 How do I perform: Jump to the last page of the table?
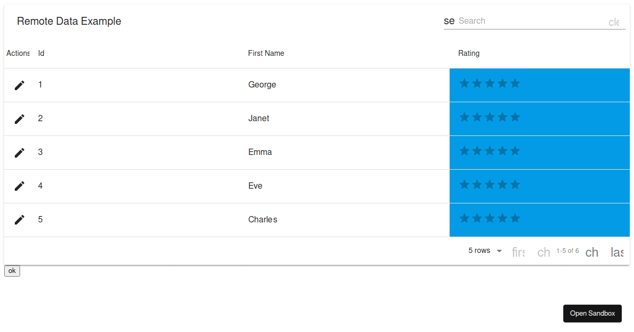pyautogui.click(x=617, y=252)
